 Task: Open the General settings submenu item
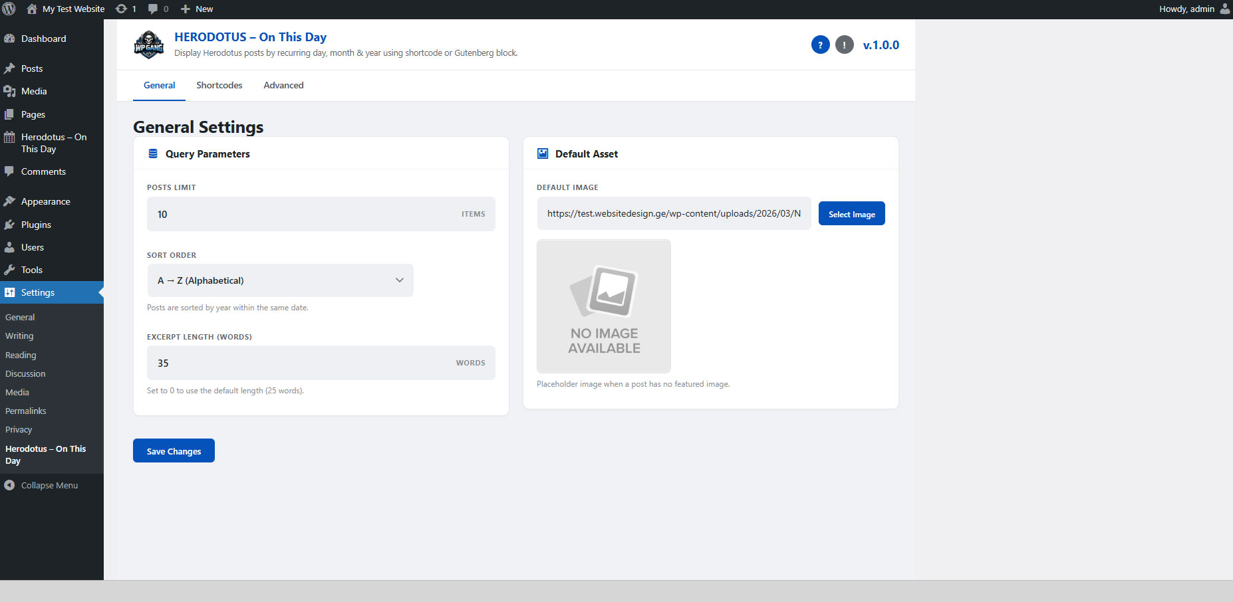tap(20, 318)
